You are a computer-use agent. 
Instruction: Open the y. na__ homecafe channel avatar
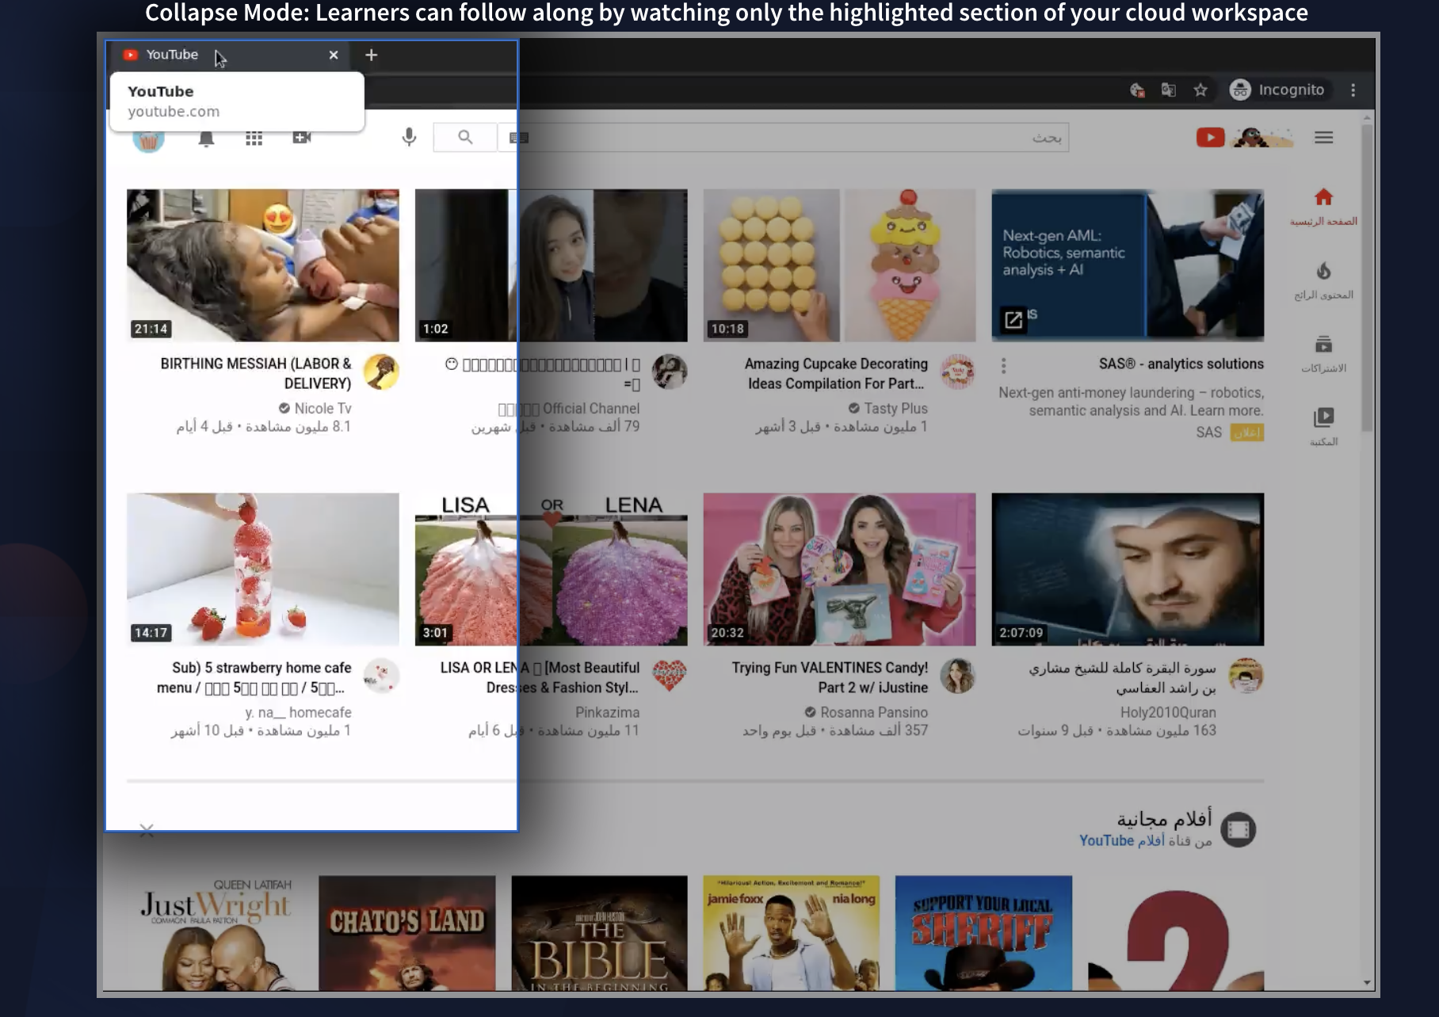click(x=381, y=676)
